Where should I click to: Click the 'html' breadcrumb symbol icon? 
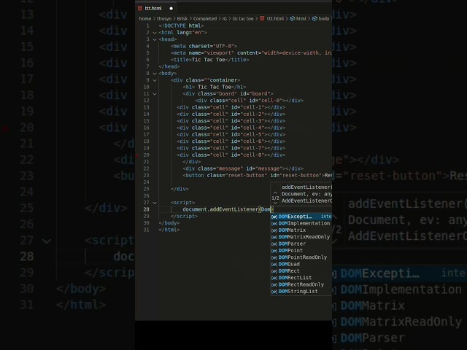293,19
